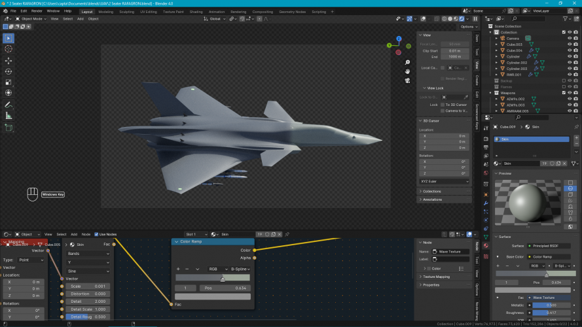Open the Physics properties tab
The image size is (582, 327).
tap(486, 220)
